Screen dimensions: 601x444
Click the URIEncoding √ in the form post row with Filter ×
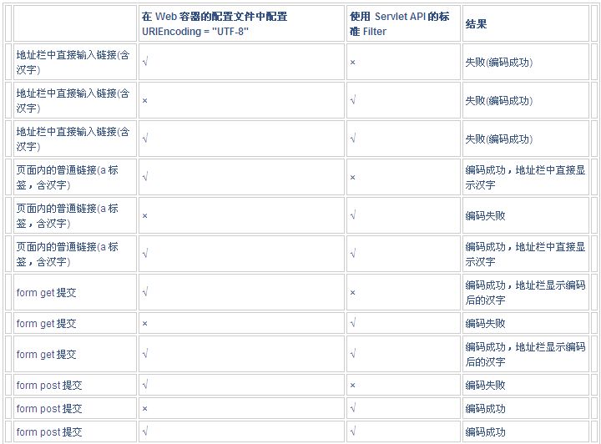(x=145, y=385)
